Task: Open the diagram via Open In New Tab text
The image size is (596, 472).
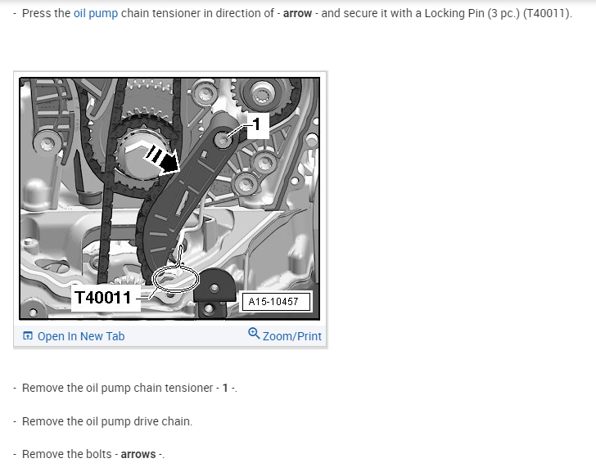Action: (x=81, y=336)
